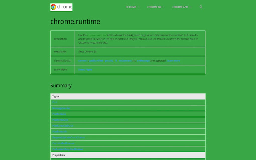Image resolution: width=256 pixels, height=160 pixels.
Task: Open the search magnifier icon
Action: (201, 7)
